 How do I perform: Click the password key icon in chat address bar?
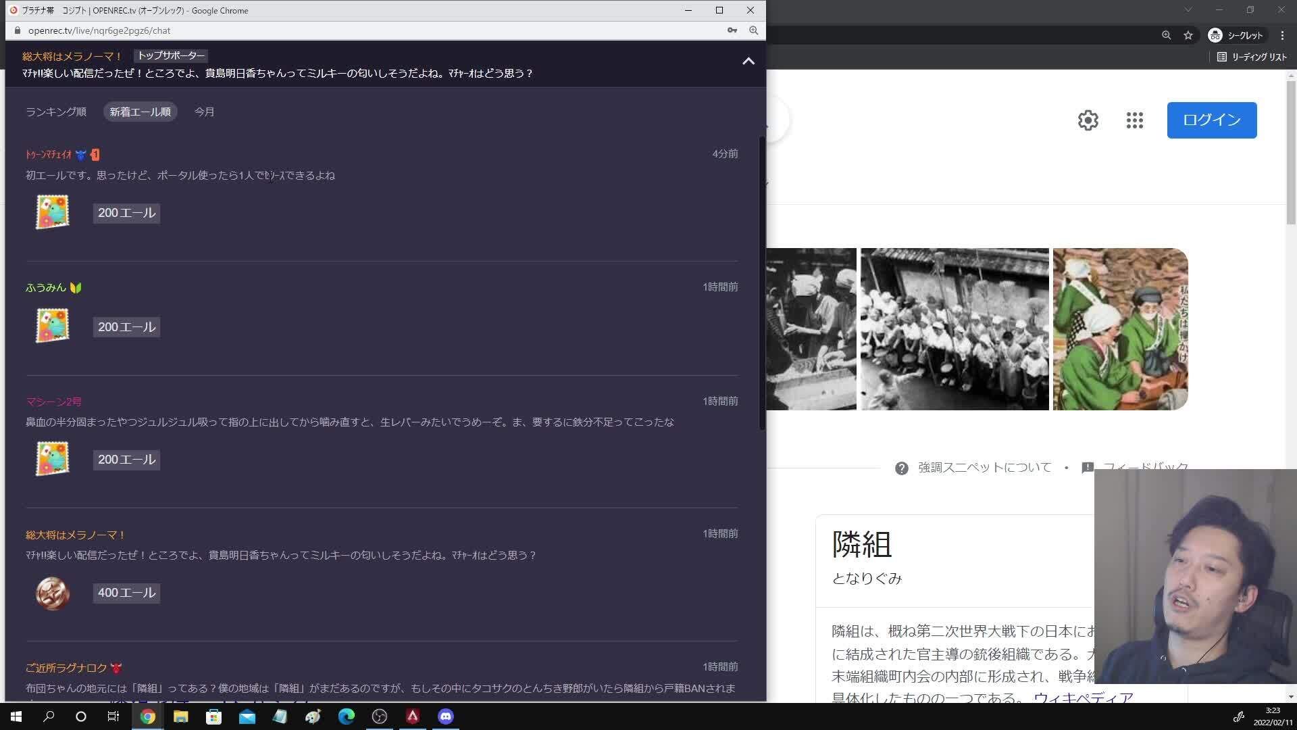pyautogui.click(x=732, y=30)
